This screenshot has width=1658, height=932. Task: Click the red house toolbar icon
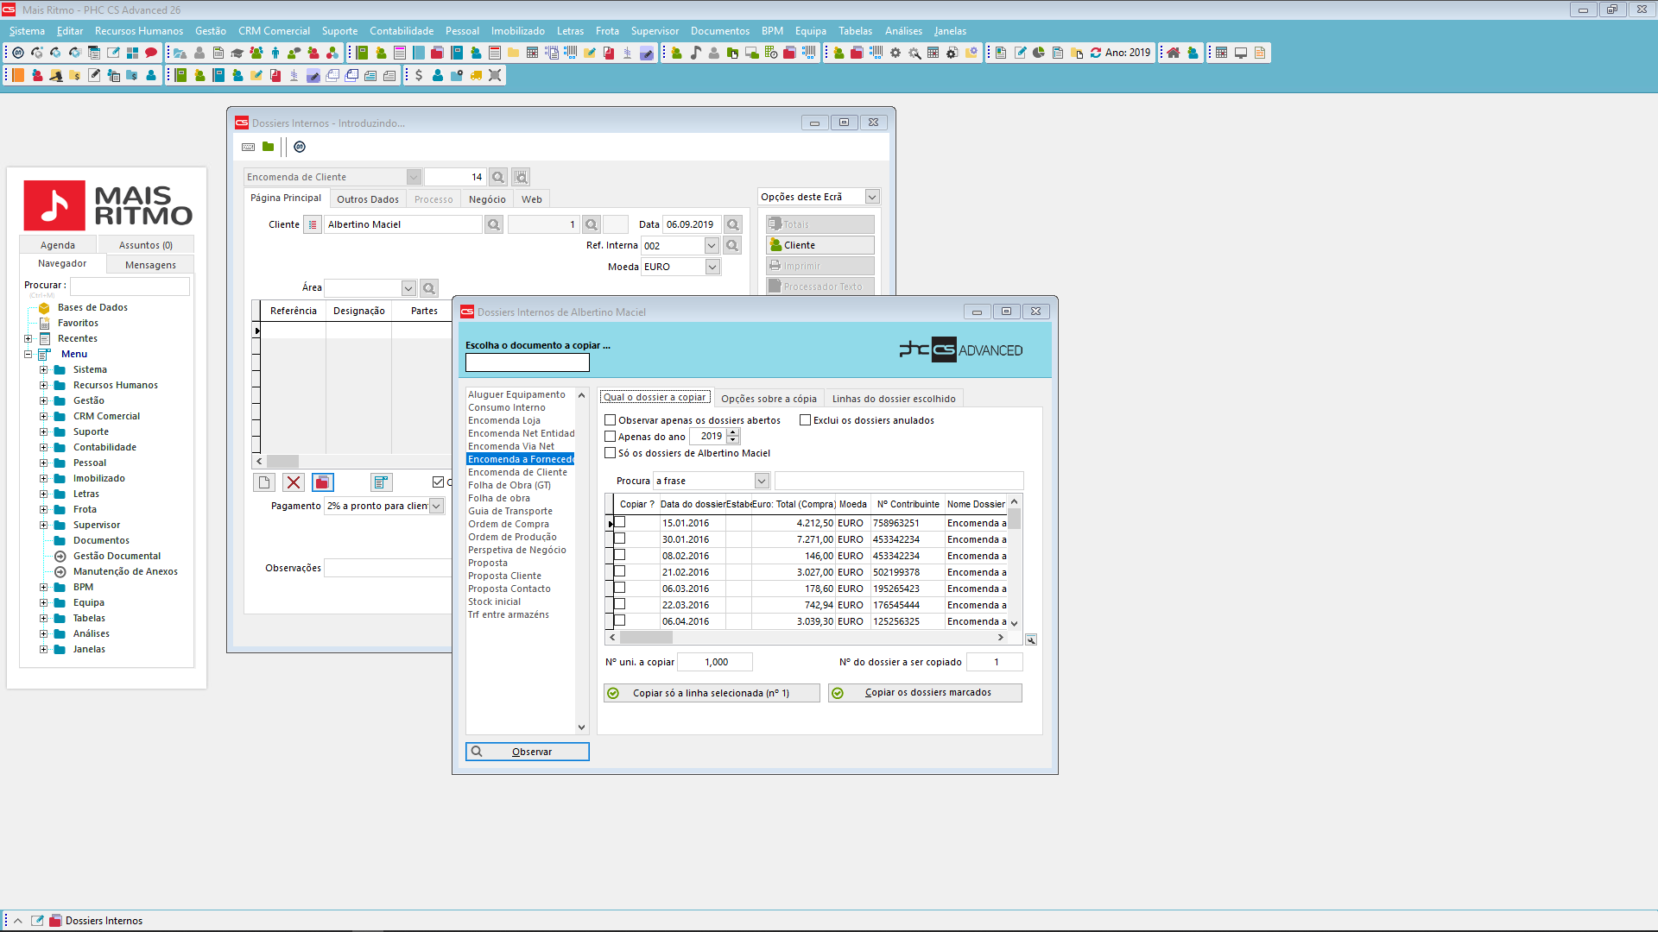tap(1174, 53)
